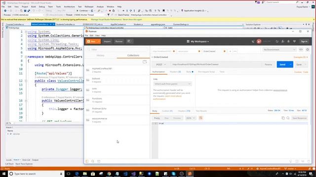Toggle word wrap icon in response body
The width and height of the screenshot is (316, 177).
(200, 118)
